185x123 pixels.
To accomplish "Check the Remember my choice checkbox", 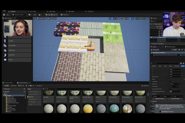I will (161, 111).
